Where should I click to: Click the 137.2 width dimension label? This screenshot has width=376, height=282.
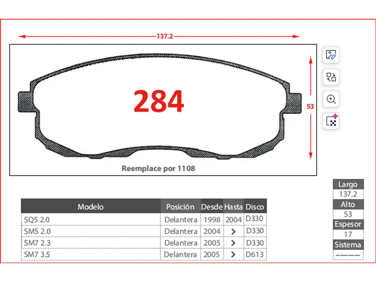tap(165, 36)
